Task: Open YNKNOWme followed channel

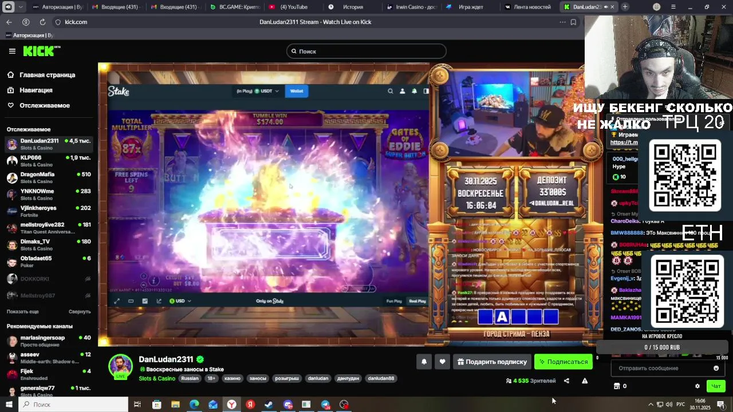Action: click(x=49, y=194)
